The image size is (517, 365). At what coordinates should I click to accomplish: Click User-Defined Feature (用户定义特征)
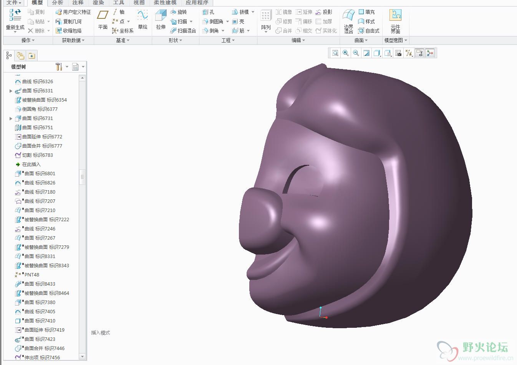pos(73,12)
